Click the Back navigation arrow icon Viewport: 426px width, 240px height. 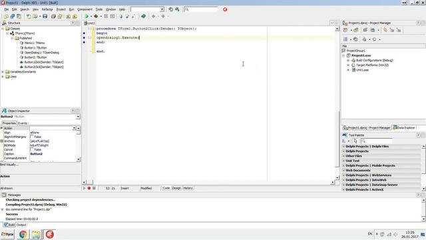[x=154, y=16]
